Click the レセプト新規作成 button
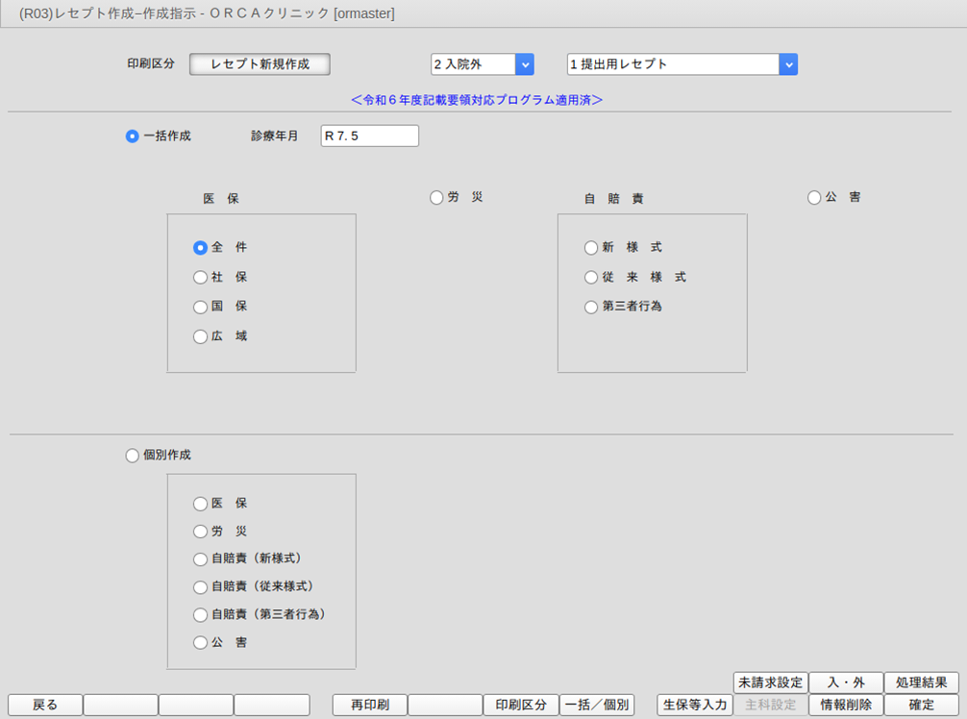The image size is (967, 719). [x=260, y=64]
